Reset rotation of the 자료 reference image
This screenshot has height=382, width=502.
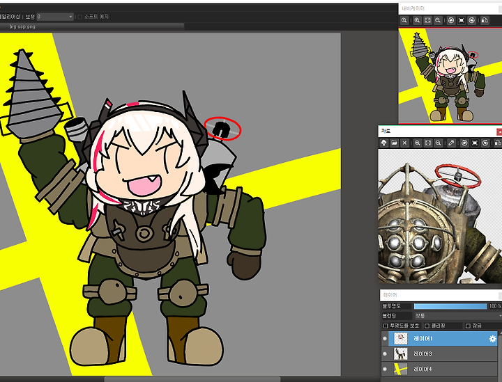(x=475, y=143)
